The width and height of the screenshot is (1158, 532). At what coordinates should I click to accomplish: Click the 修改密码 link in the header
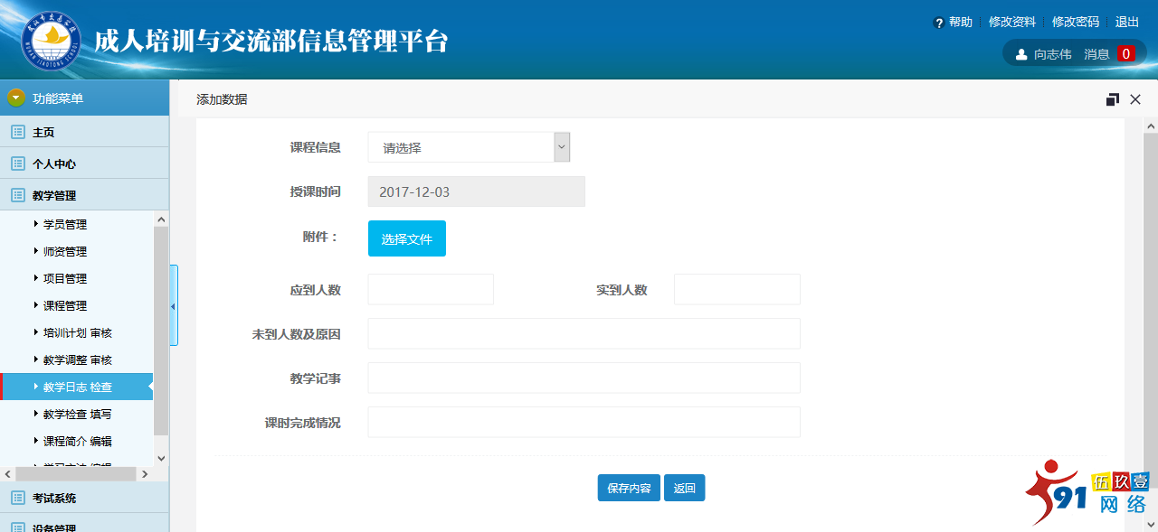[1075, 23]
